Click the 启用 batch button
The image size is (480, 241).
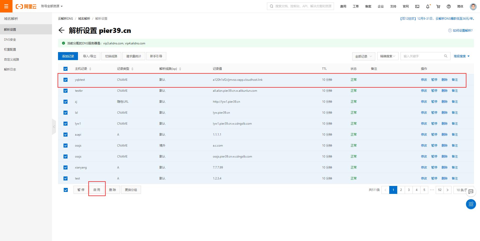pyautogui.click(x=97, y=190)
